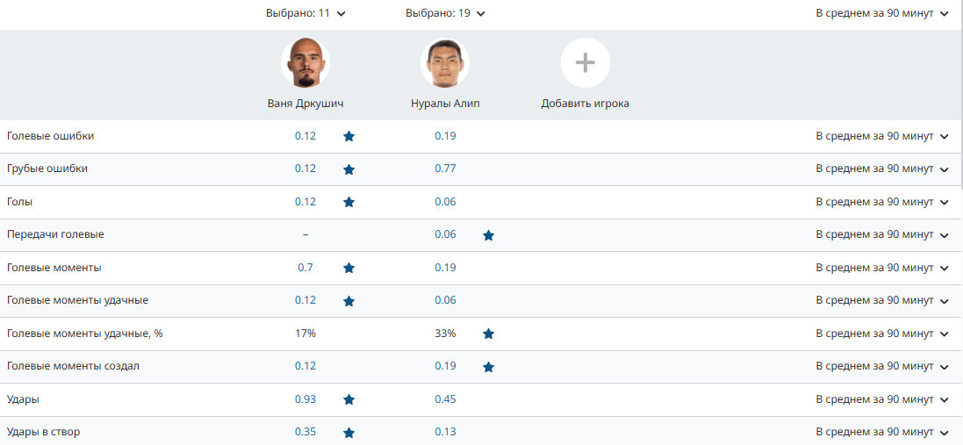Image resolution: width=963 pixels, height=445 pixels.
Task: Click the 0.77 value in Грубые ошибки
Action: 445,169
